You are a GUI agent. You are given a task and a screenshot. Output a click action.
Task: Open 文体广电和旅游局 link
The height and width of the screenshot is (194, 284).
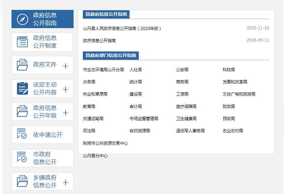pos(239,94)
